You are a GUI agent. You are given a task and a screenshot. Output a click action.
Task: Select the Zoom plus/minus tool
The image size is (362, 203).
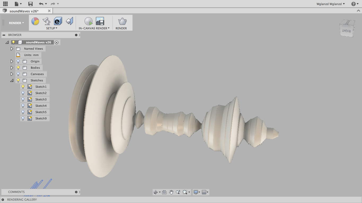[x=178, y=192]
